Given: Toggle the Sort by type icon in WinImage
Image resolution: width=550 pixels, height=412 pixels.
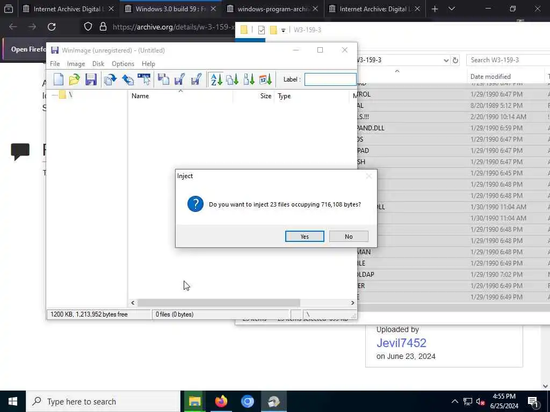Looking at the screenshot, I should 232,79.
